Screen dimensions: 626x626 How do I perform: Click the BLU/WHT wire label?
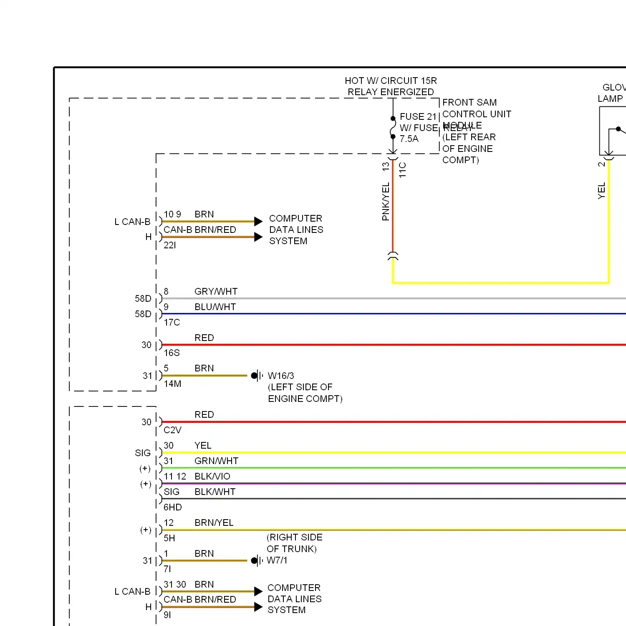[215, 307]
